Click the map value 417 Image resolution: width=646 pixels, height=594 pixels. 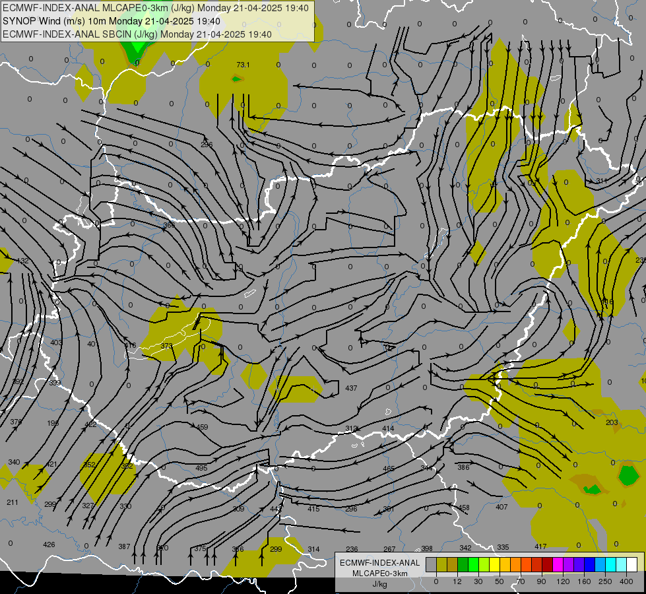(540, 546)
